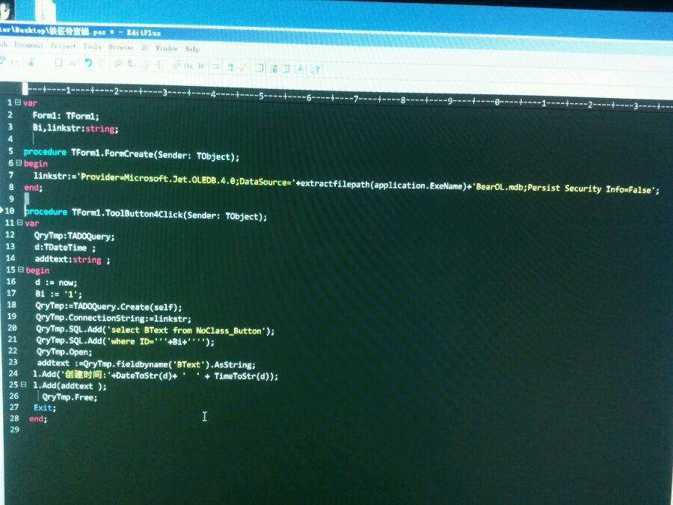Click the context Help question-mark icon
Image resolution: width=673 pixels, height=505 pixels.
[316, 70]
